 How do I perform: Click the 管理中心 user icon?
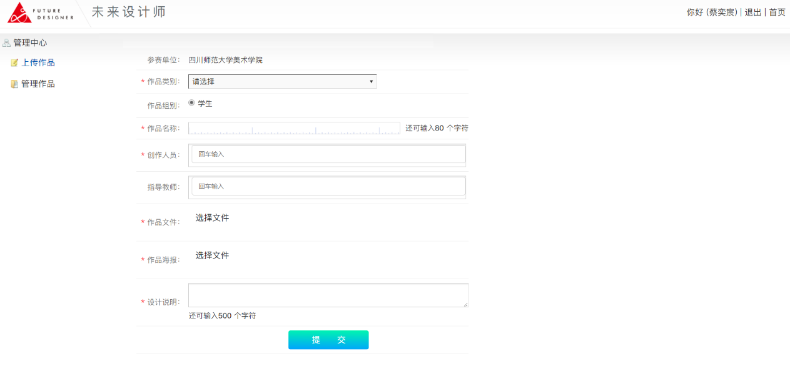[x=7, y=43]
